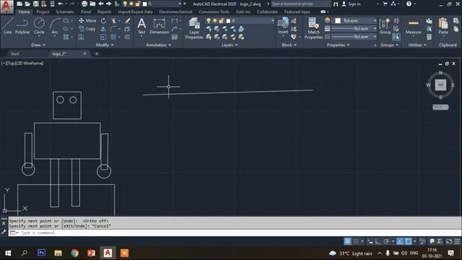
Task: Expand the Modify panel
Action: 105,45
